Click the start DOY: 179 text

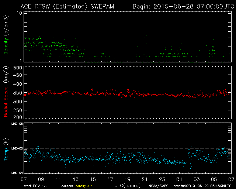point(35,185)
